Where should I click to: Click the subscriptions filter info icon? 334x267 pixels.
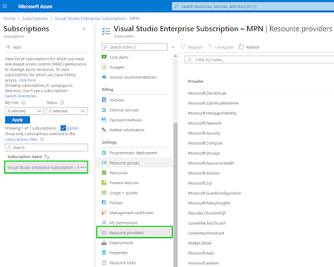[x=42, y=139]
